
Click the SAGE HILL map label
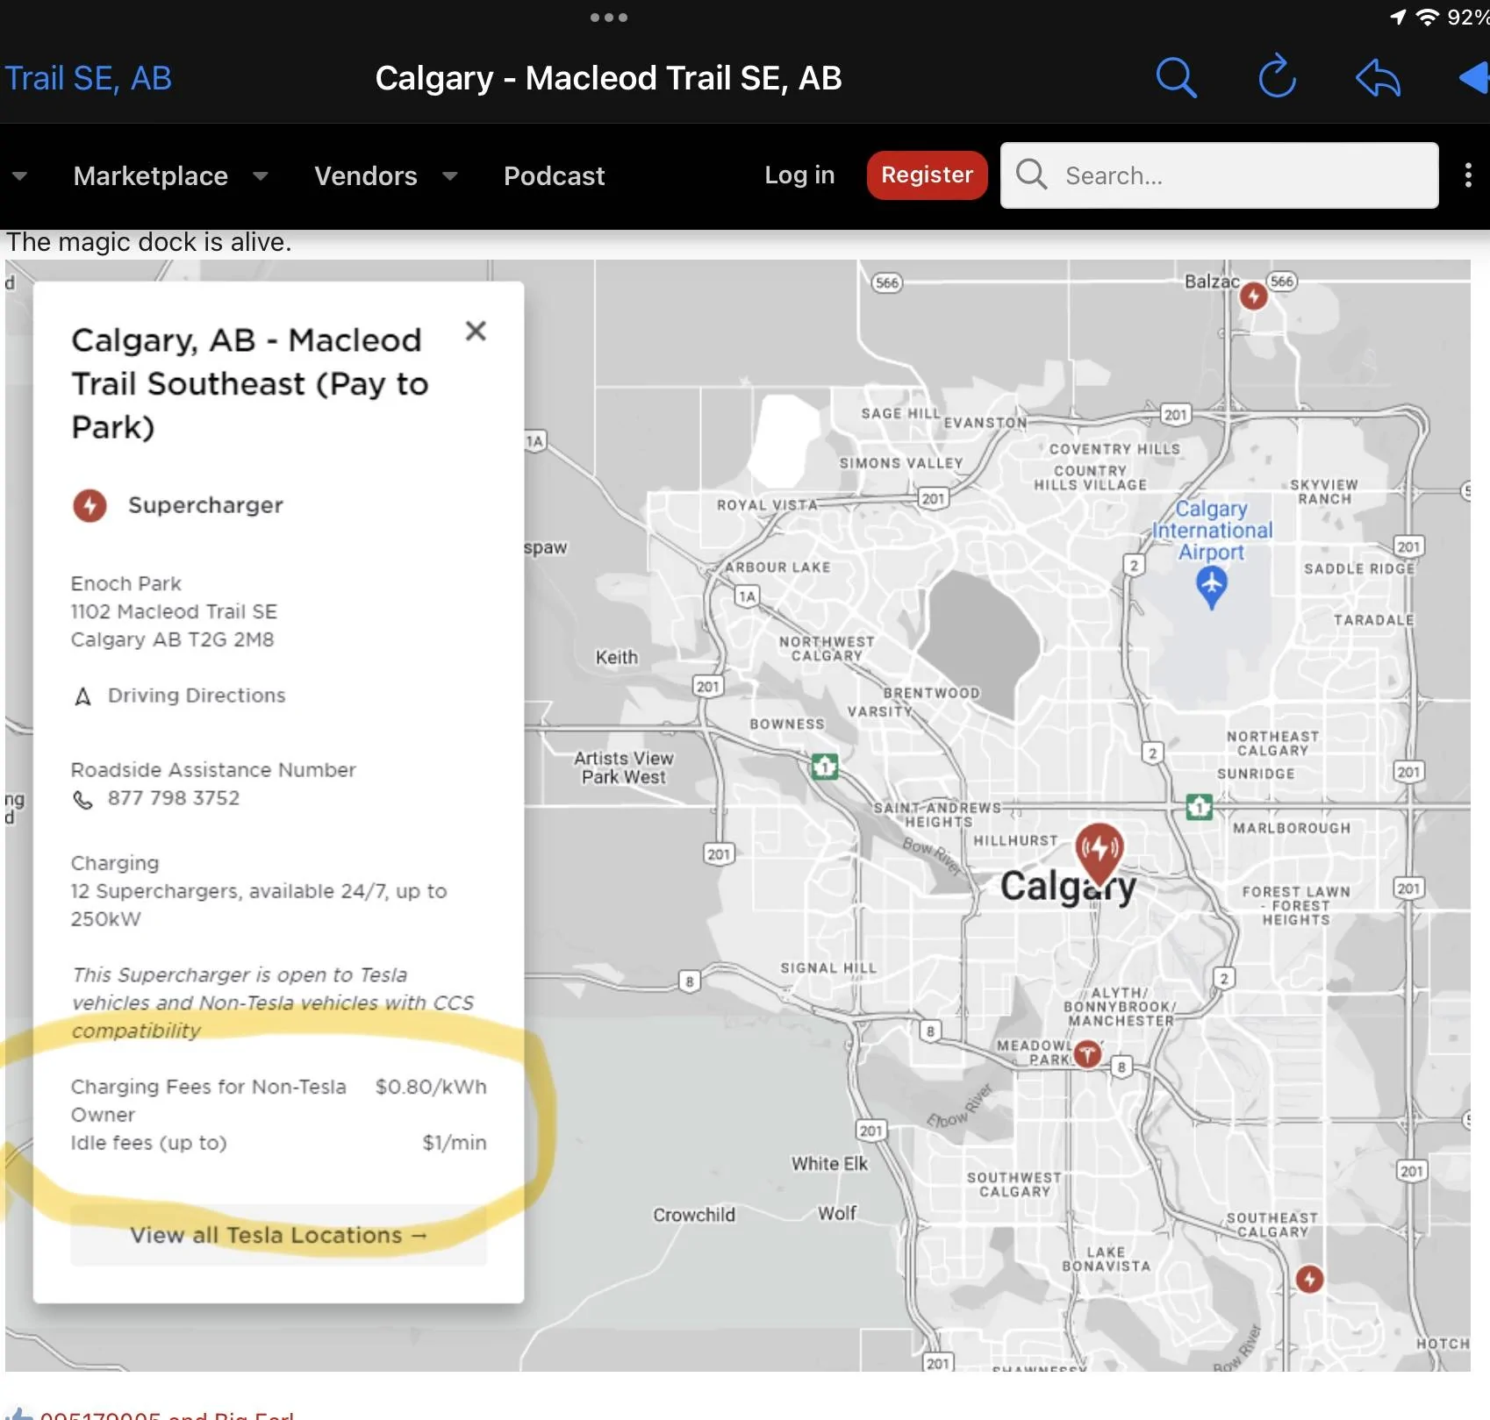[x=900, y=413]
